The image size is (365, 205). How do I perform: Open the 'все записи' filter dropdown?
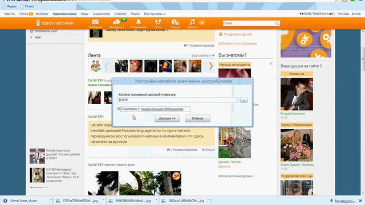[x=203, y=55]
